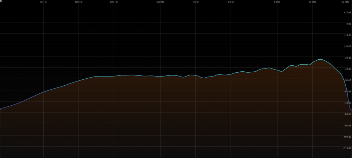Select the 100 Hz frequency marker
This screenshot has width=352, height=158.
coord(78,2)
